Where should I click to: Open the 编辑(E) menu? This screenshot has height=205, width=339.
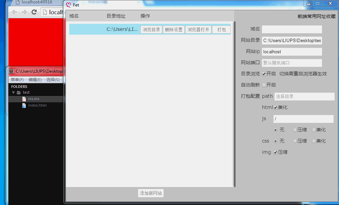[x=35, y=80]
